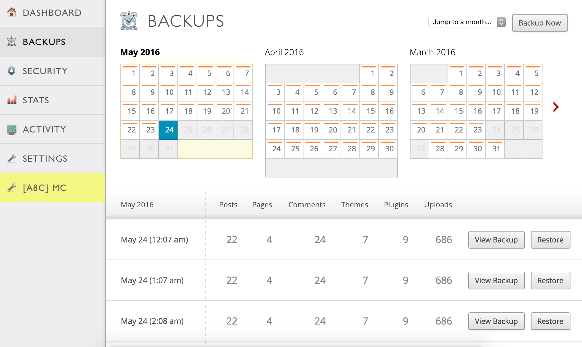Open the Security menu item

[45, 71]
